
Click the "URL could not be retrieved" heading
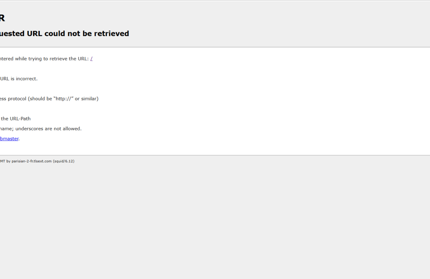78,33
